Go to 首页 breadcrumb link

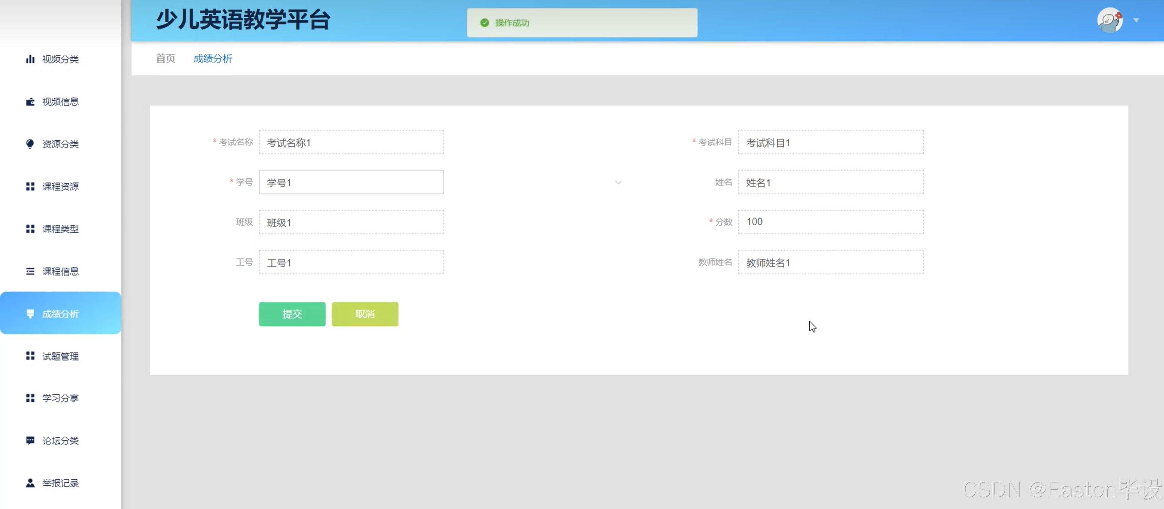(x=165, y=58)
